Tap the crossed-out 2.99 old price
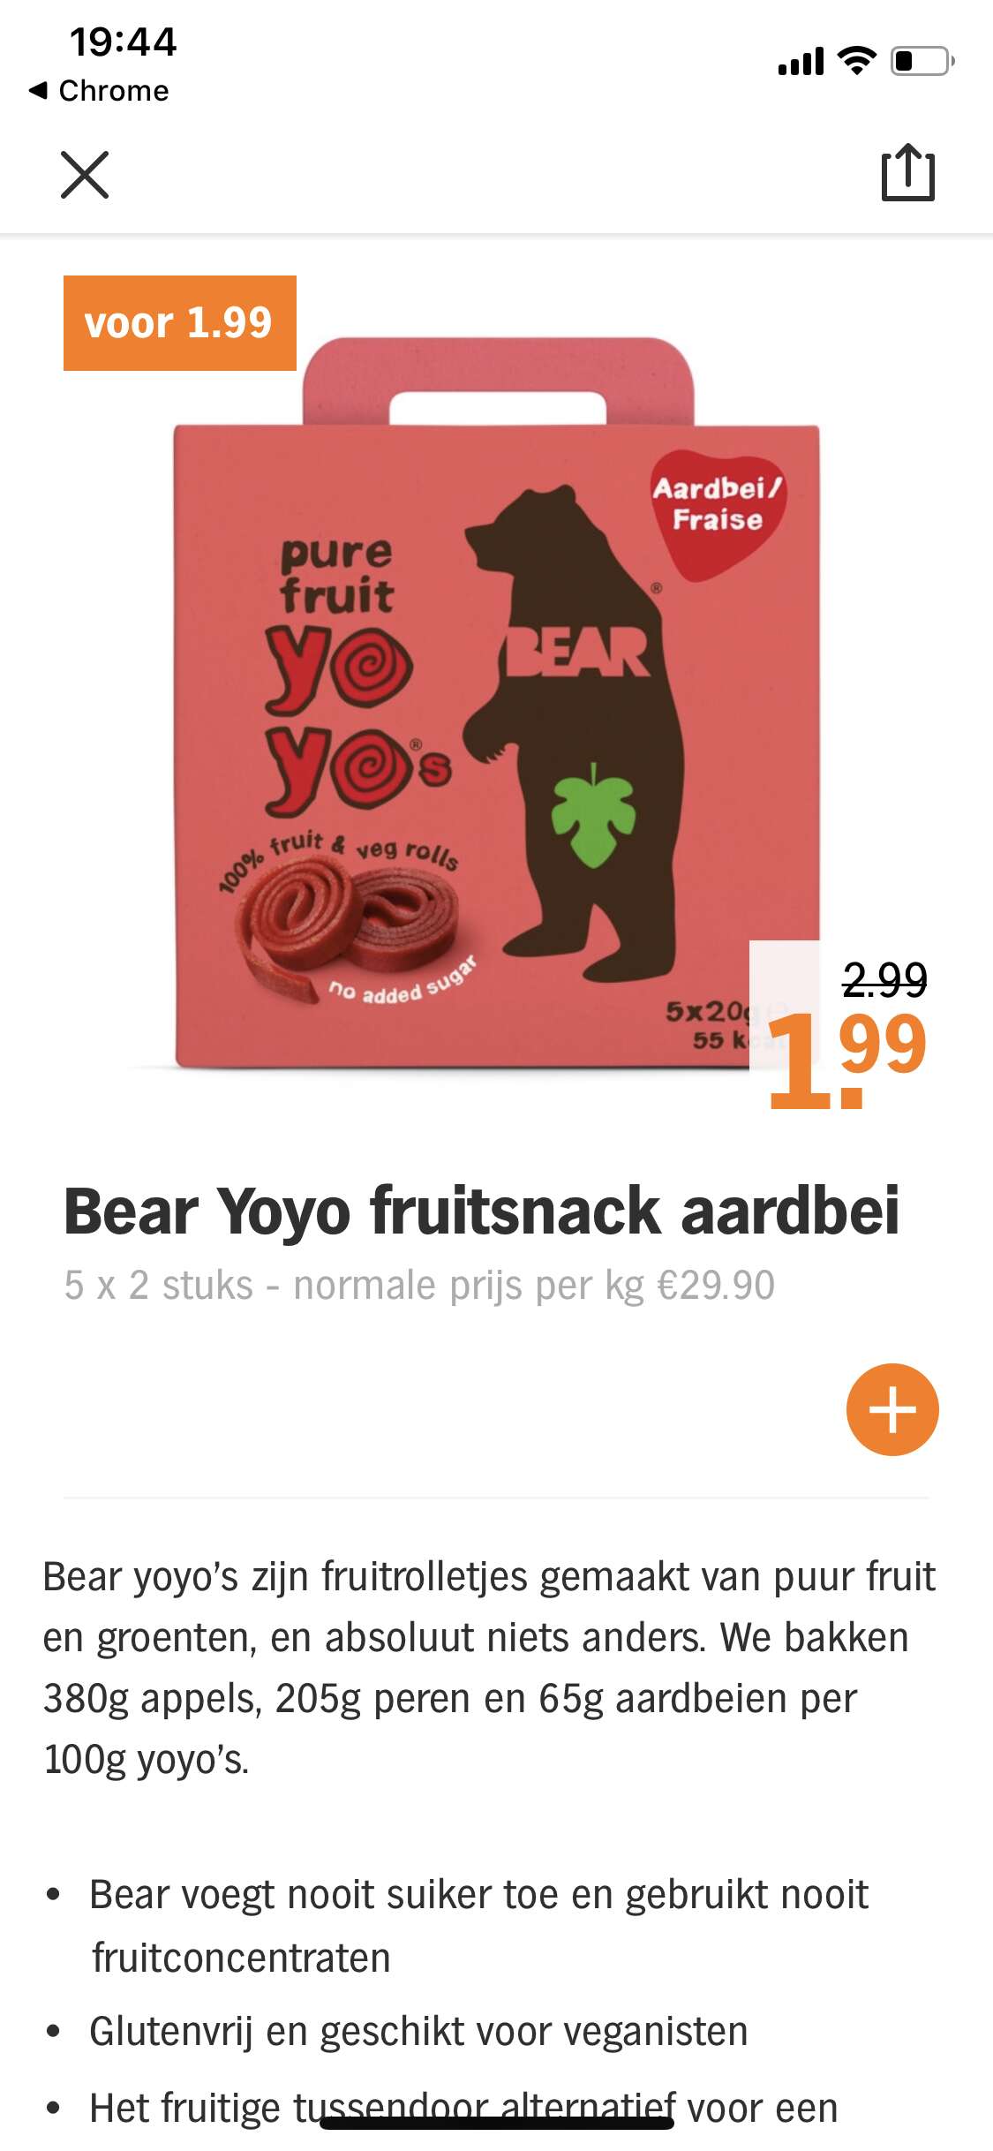The image size is (993, 2151). point(884,979)
